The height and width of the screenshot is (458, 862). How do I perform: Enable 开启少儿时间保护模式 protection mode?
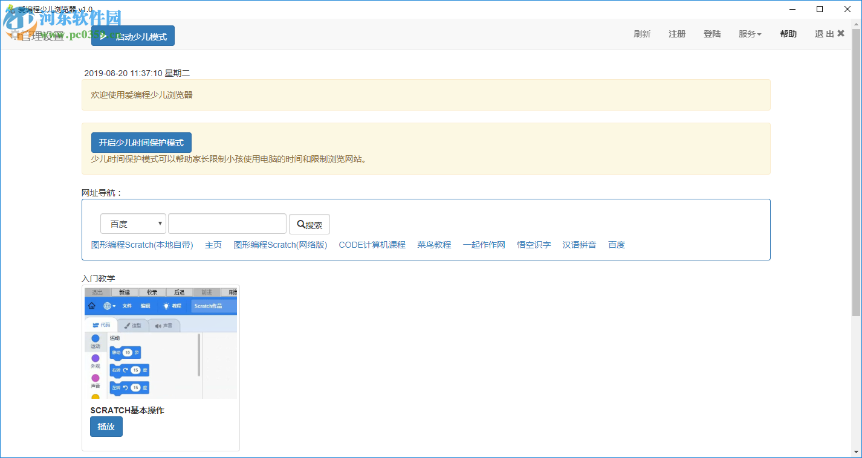pyautogui.click(x=141, y=143)
